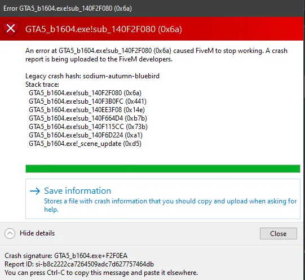Click the red shield error icon
The width and height of the screenshot is (305, 280).
tap(11, 29)
